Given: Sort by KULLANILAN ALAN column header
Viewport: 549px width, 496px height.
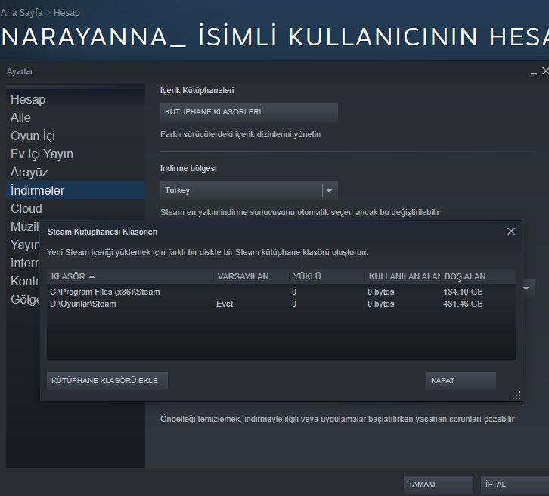Looking at the screenshot, I should point(402,276).
